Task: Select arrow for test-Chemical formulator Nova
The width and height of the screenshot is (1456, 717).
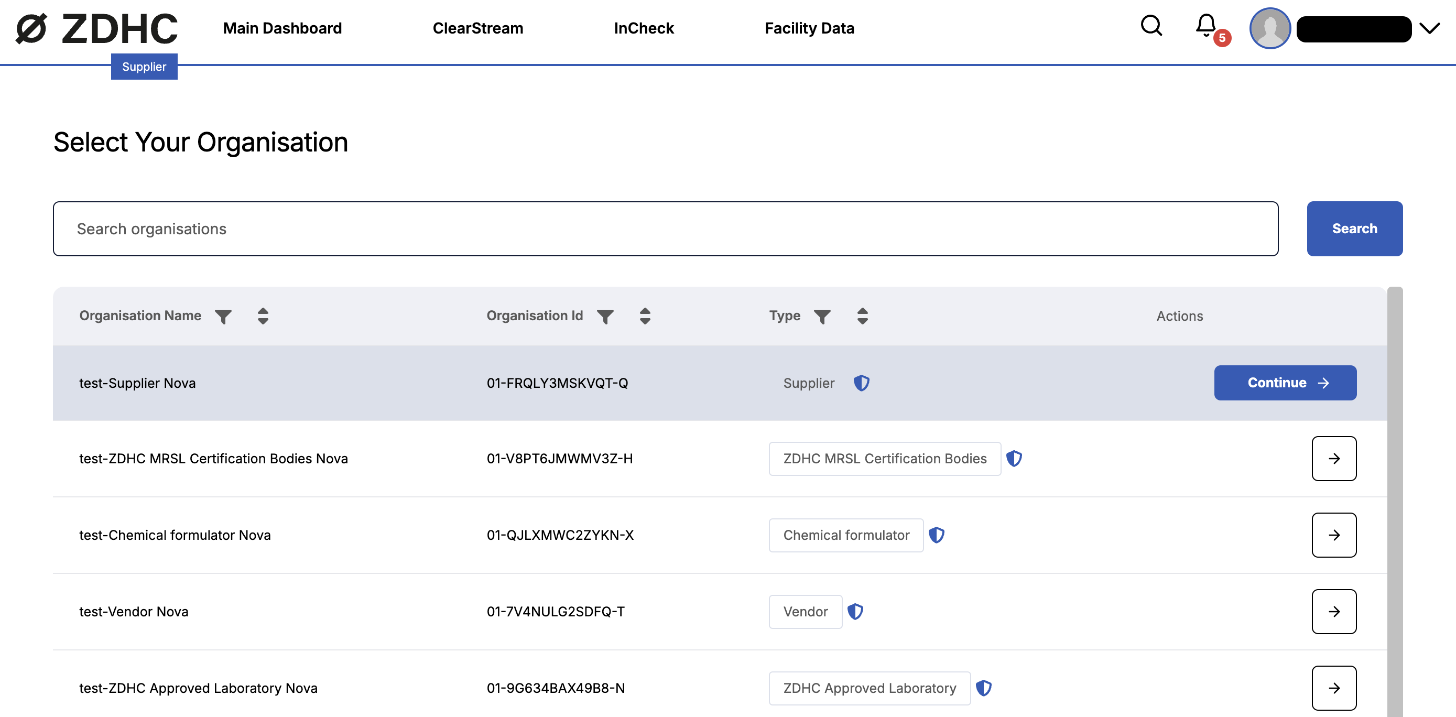Action: pyautogui.click(x=1334, y=535)
